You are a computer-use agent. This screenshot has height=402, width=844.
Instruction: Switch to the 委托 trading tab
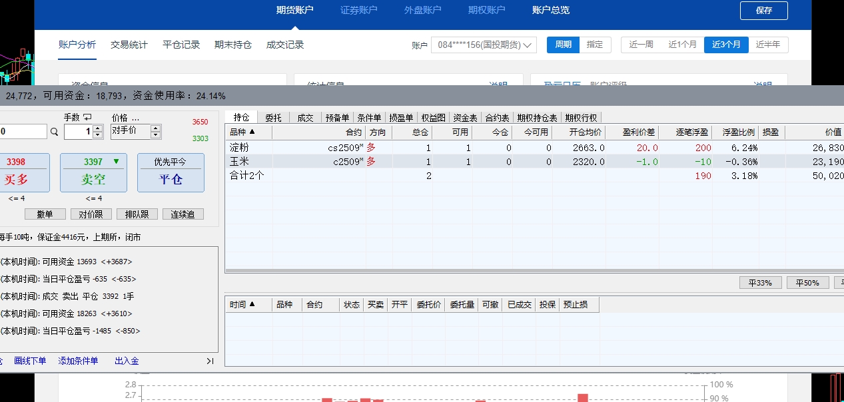[273, 118]
